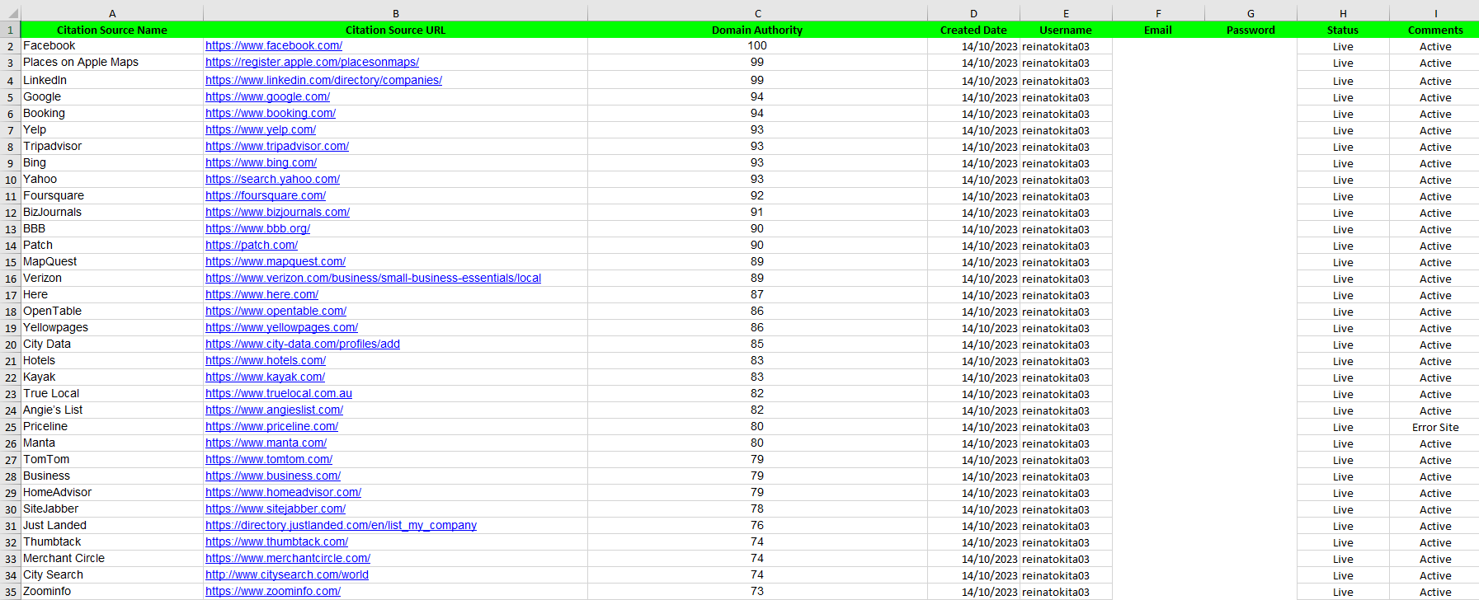The height and width of the screenshot is (600, 1479).
Task: Follow the tripadvisor.com link
Action: [277, 147]
